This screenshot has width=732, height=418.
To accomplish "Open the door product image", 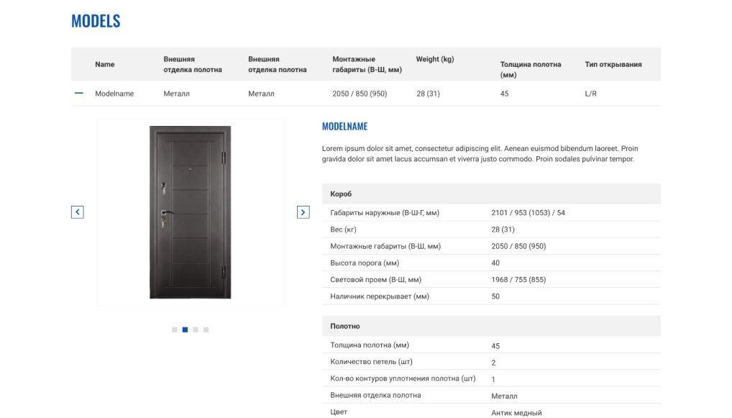I will 190,212.
